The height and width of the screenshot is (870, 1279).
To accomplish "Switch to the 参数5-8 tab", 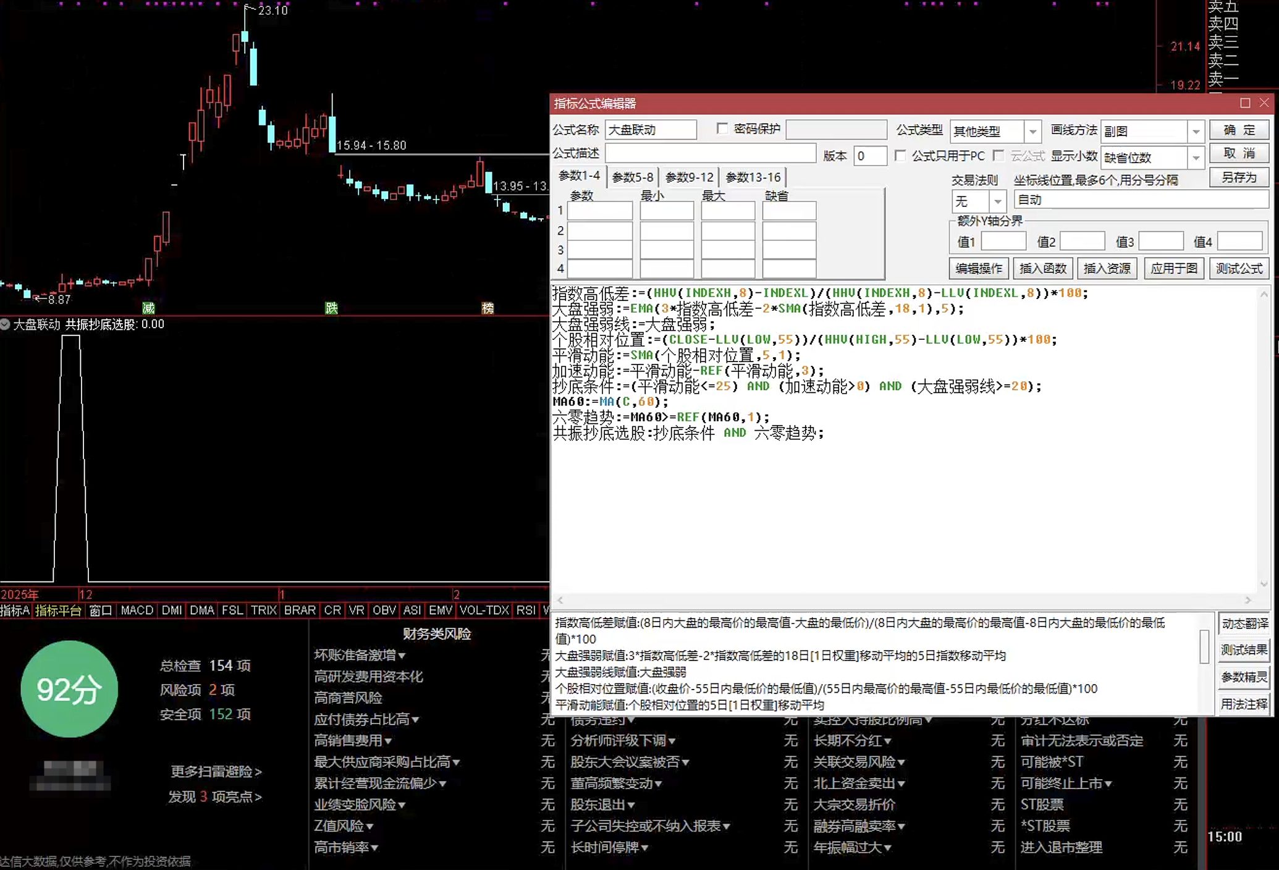I will (632, 177).
